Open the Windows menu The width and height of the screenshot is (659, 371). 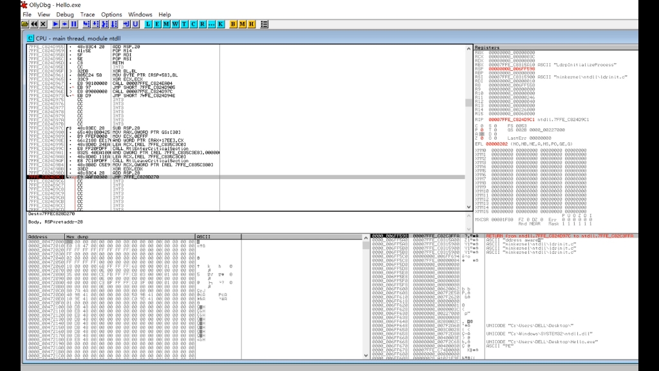[x=140, y=14]
